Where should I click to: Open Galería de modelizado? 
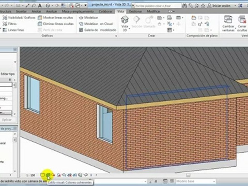pos(97,30)
